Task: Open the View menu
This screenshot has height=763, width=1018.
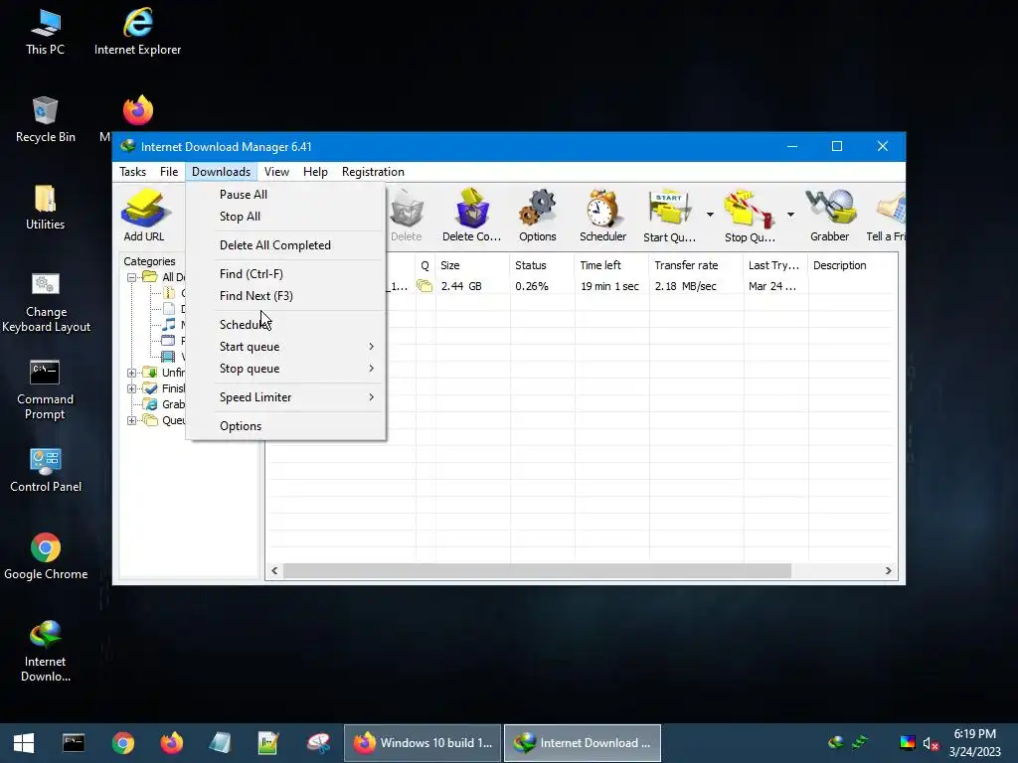Action: [x=276, y=172]
